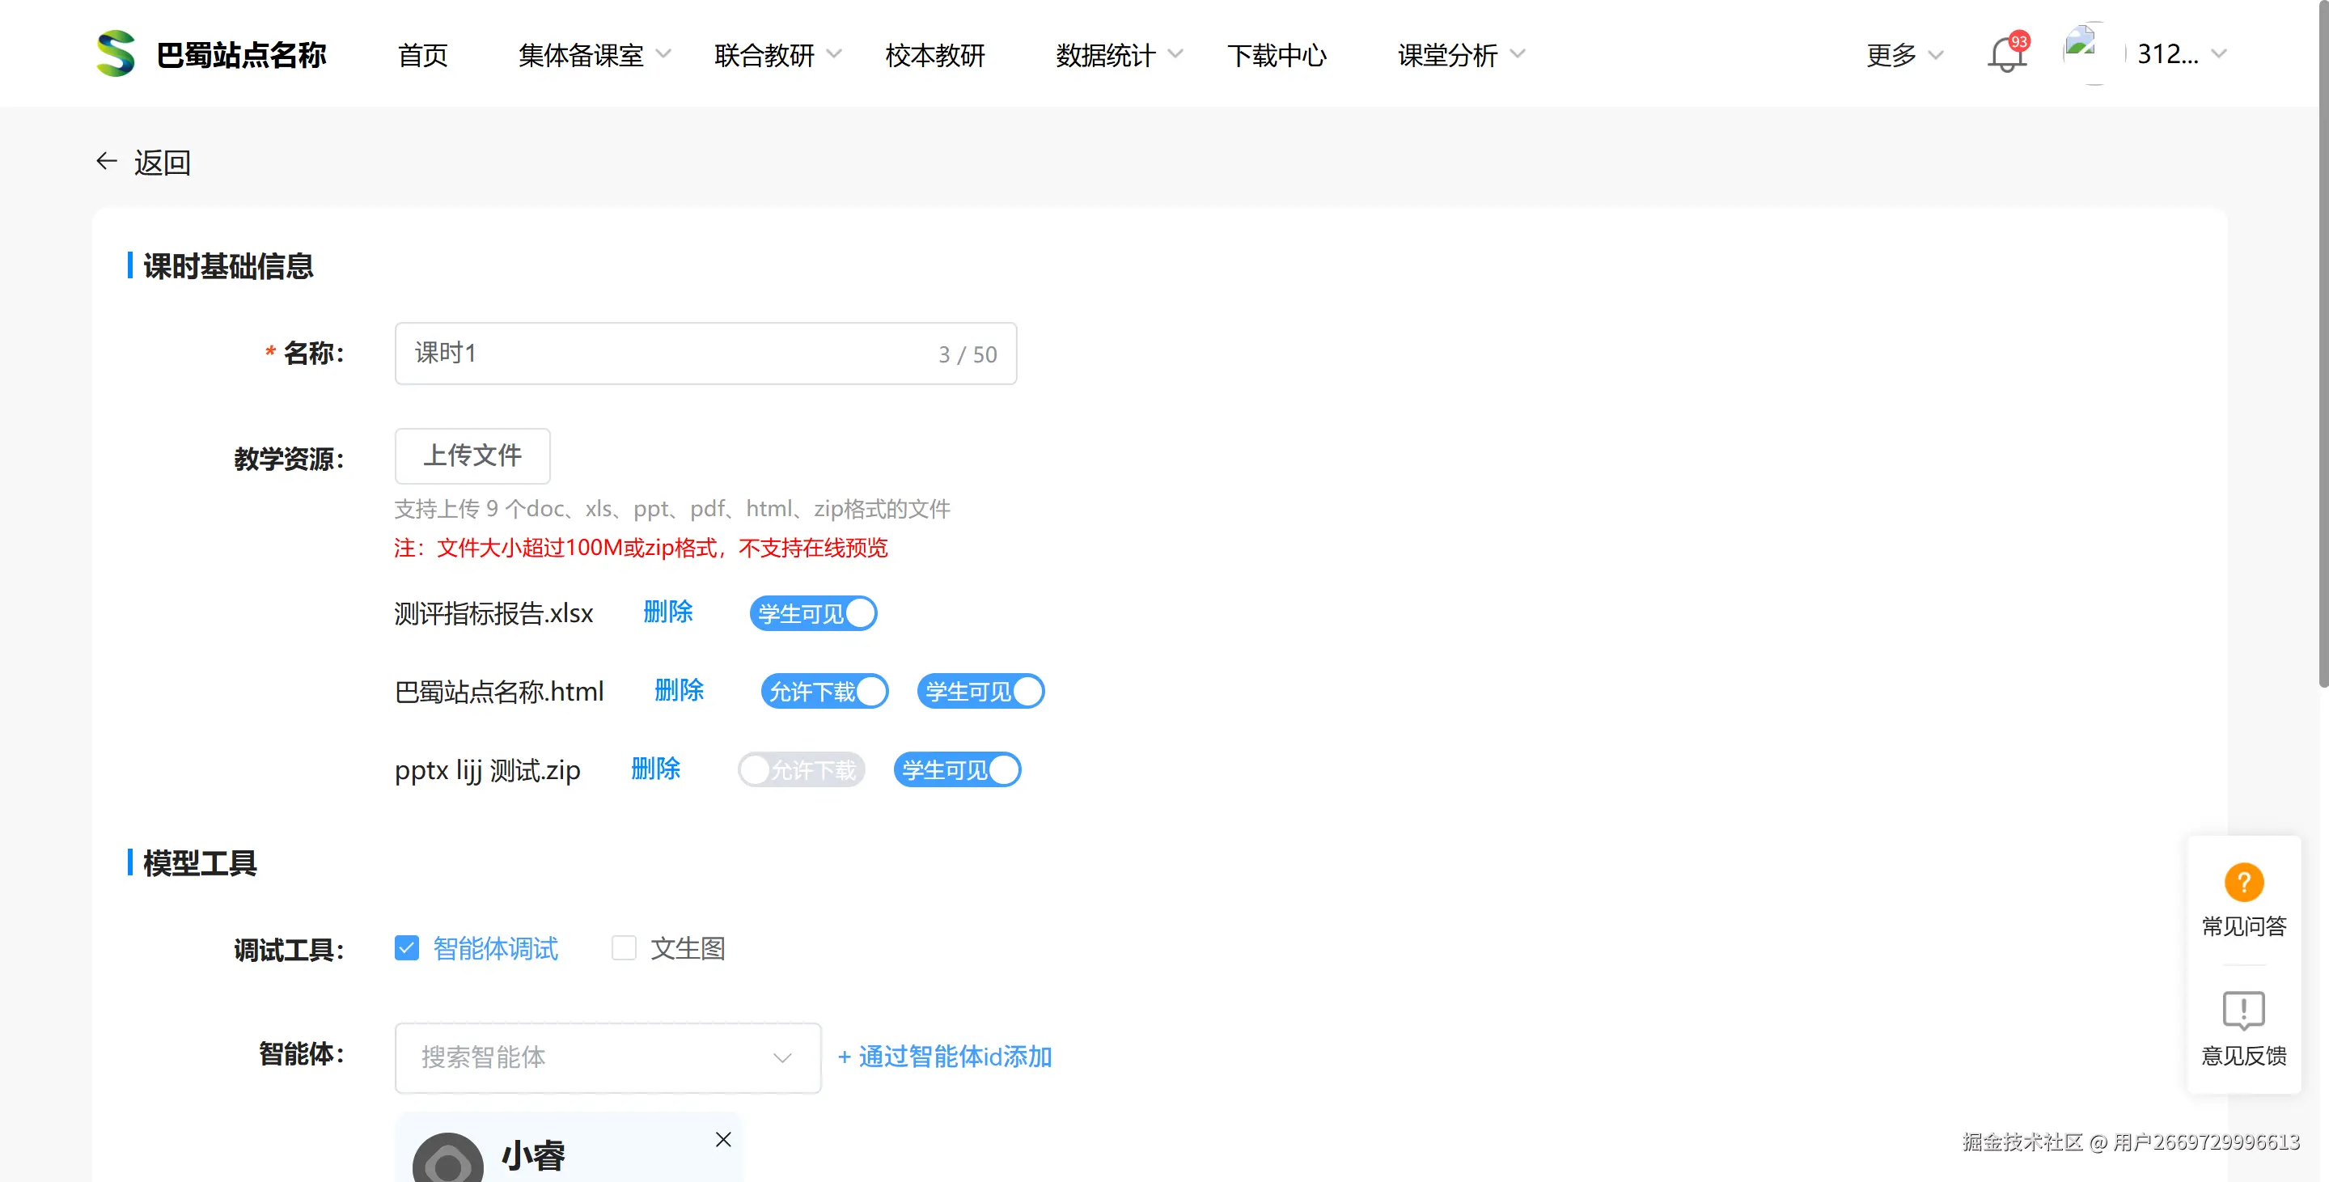Click the 小睿 agent avatar
This screenshot has height=1182, width=2329.
click(x=448, y=1159)
